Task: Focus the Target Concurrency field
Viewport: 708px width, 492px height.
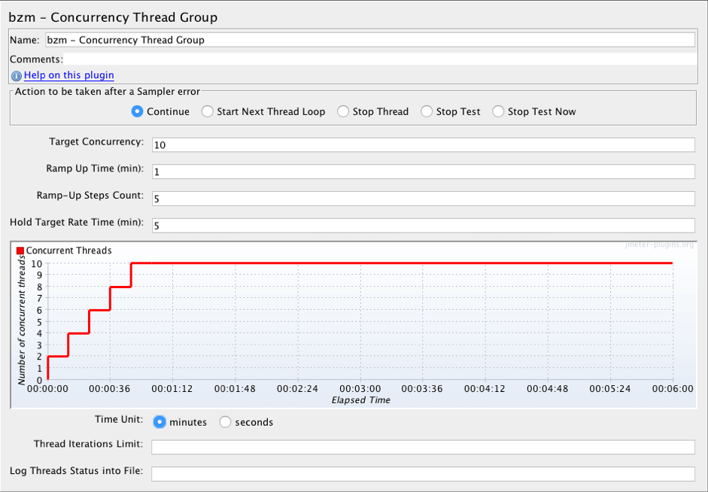Action: [x=423, y=145]
